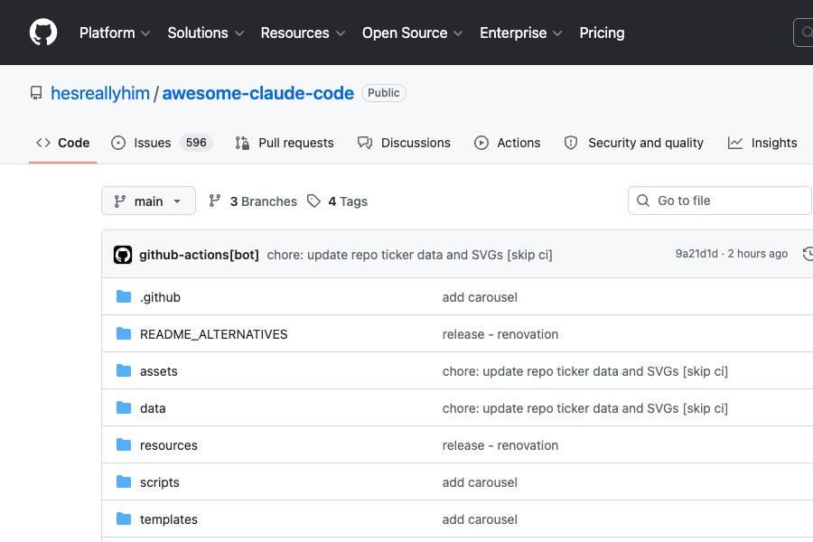This screenshot has width=813, height=542.
Task: Focus the Go to file field
Action: tap(720, 201)
